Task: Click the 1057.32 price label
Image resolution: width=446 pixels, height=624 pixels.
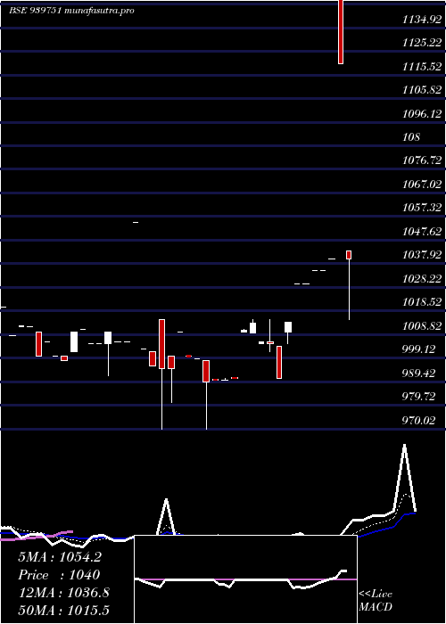Action: click(422, 208)
